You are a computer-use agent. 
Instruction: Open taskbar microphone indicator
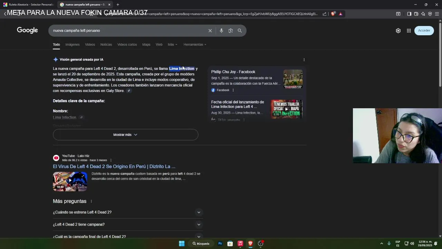(389, 243)
